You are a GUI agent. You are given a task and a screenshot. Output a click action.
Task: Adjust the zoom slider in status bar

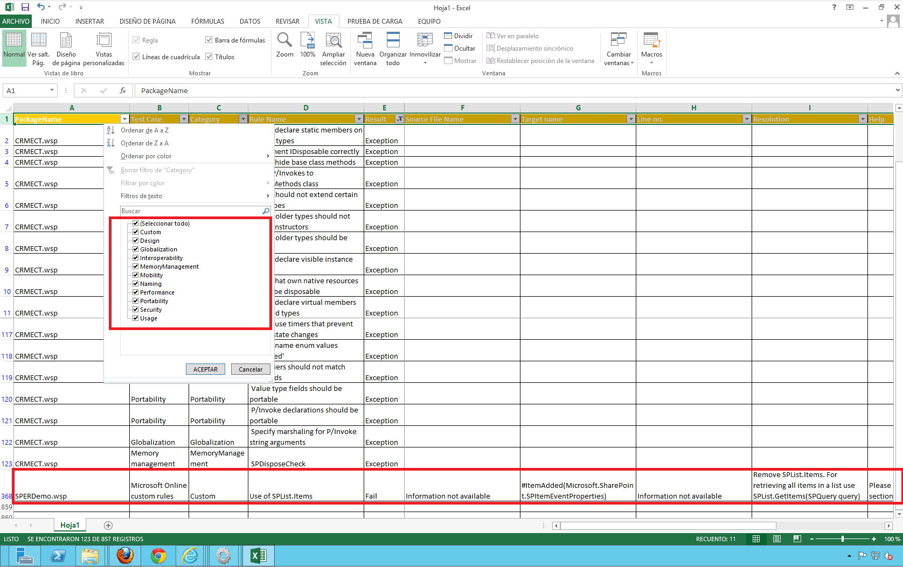coord(842,538)
